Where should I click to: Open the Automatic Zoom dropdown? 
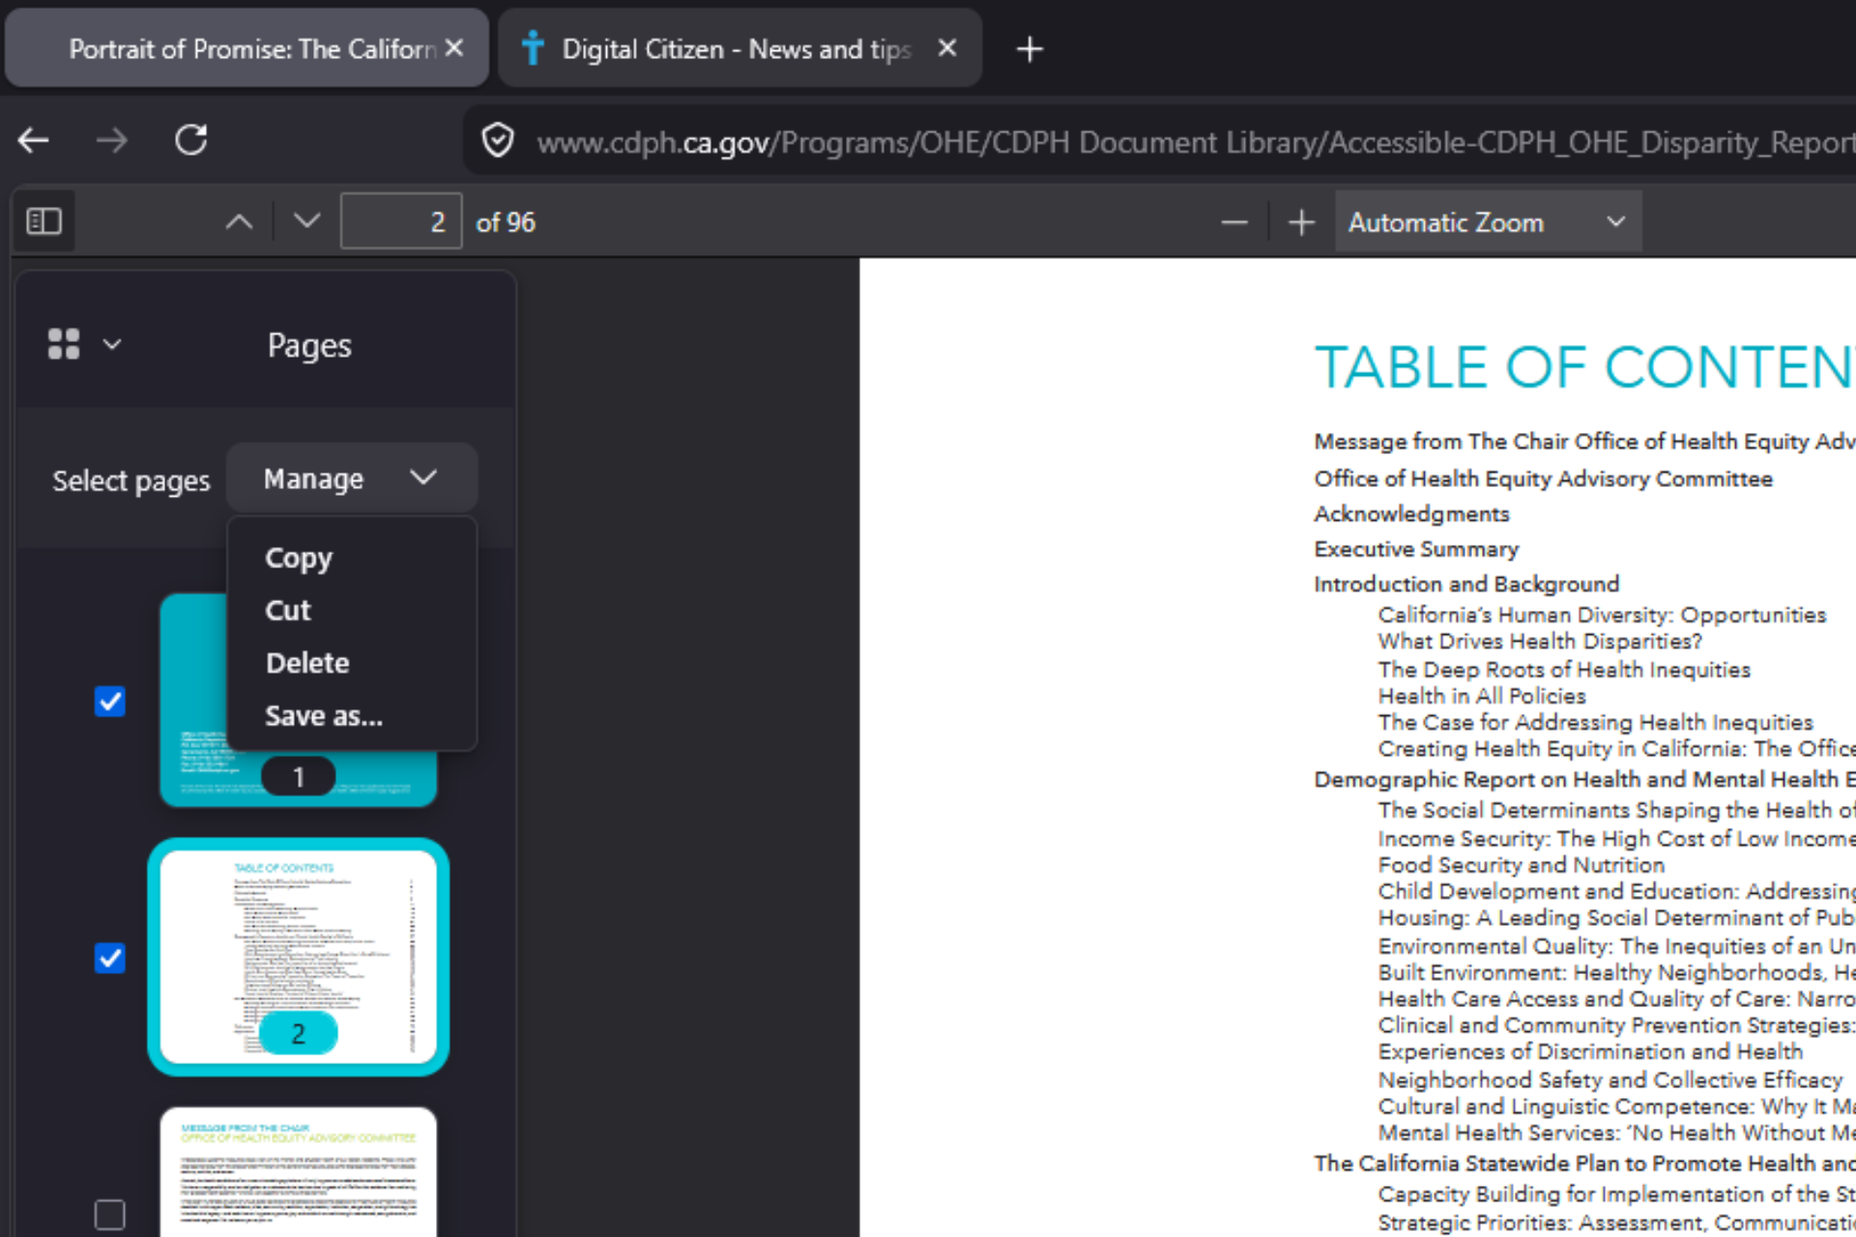click(1488, 222)
